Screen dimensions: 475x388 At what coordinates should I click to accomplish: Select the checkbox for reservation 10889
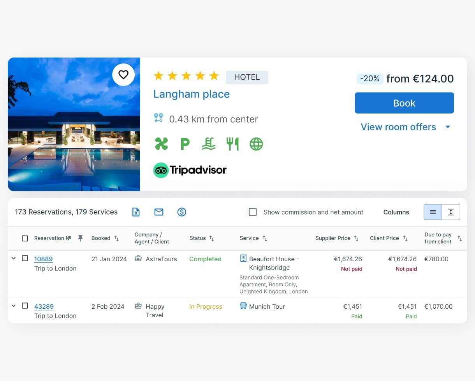pyautogui.click(x=25, y=258)
